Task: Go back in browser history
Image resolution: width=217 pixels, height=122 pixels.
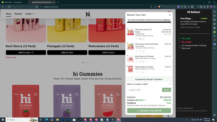Action: pyautogui.click(x=2, y=7)
